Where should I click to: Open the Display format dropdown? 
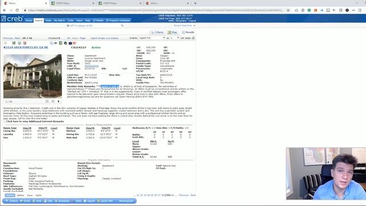(152, 38)
